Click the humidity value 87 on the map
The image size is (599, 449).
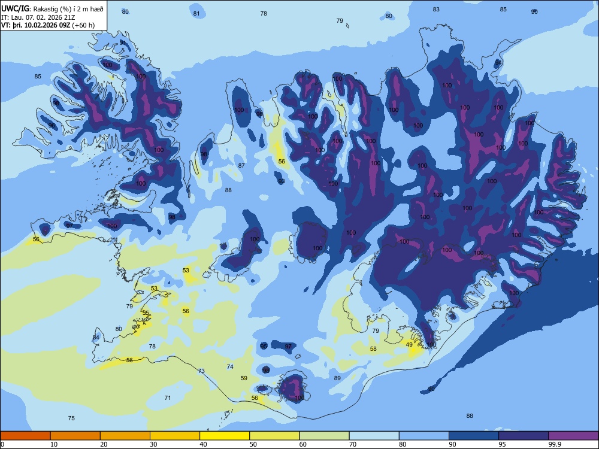pyautogui.click(x=241, y=165)
